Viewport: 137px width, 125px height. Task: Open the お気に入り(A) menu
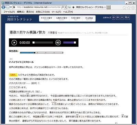point(43,12)
